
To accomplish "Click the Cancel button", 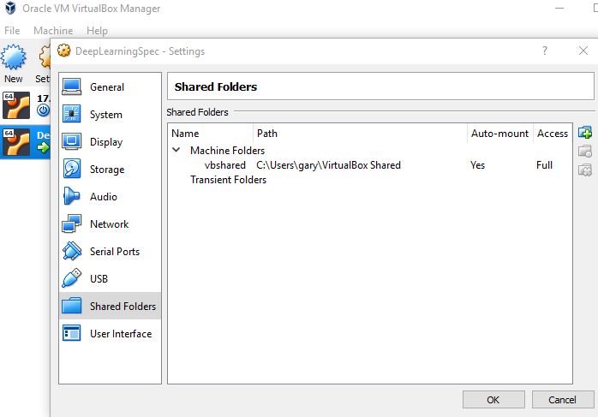I will pyautogui.click(x=563, y=400).
